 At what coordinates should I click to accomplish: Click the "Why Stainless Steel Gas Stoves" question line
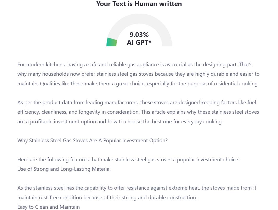[x=92, y=141]
